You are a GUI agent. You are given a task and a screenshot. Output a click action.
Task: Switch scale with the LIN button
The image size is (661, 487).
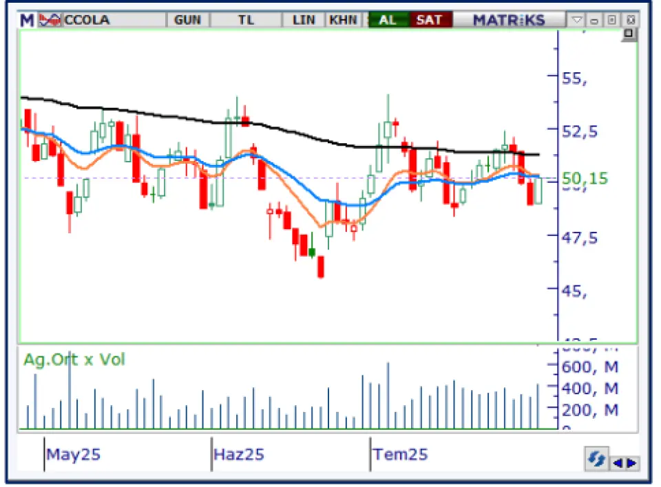click(x=304, y=20)
